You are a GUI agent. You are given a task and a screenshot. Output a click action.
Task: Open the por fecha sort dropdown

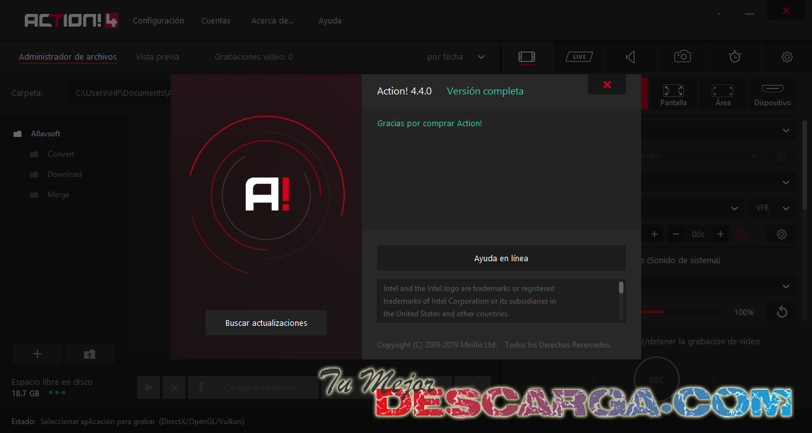456,57
